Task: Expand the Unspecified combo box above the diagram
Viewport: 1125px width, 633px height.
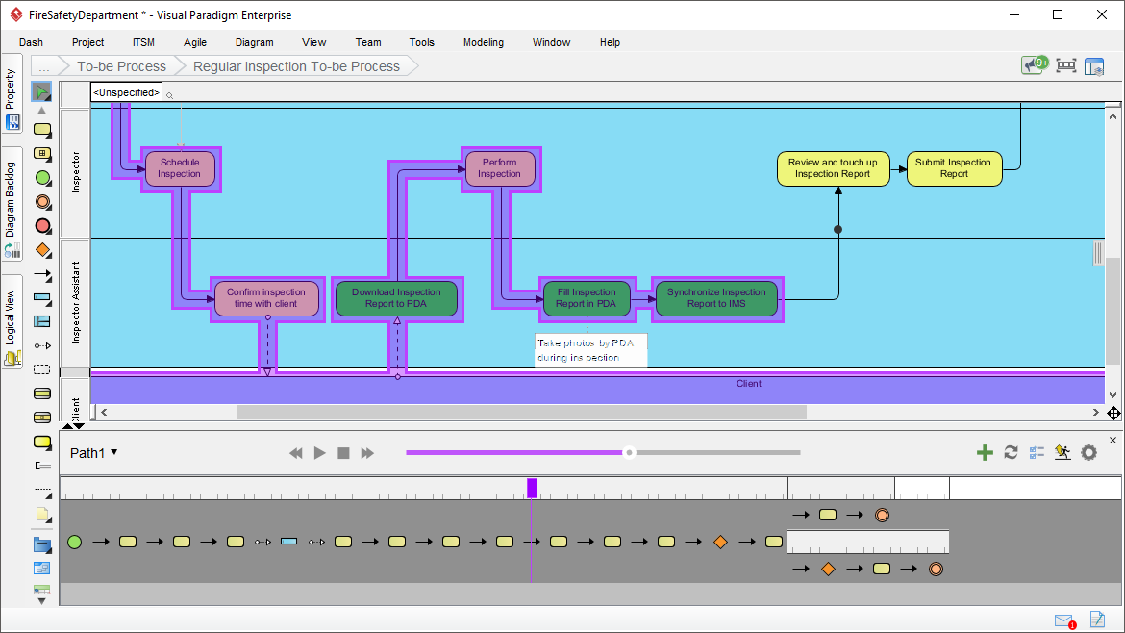Action: point(125,92)
